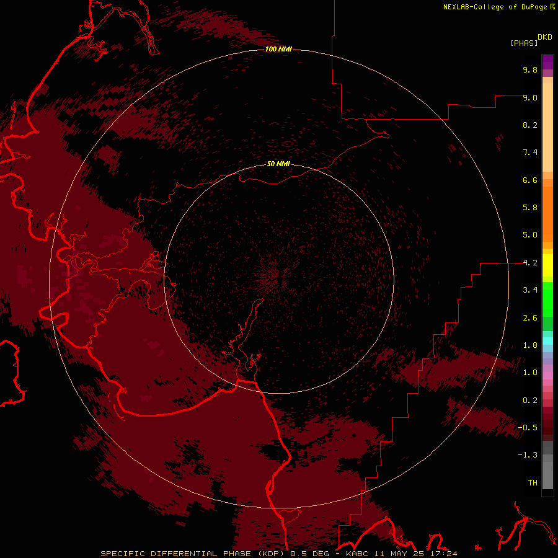Click the 7.4 legend value
Screen dimensions: 558x558
coord(530,153)
